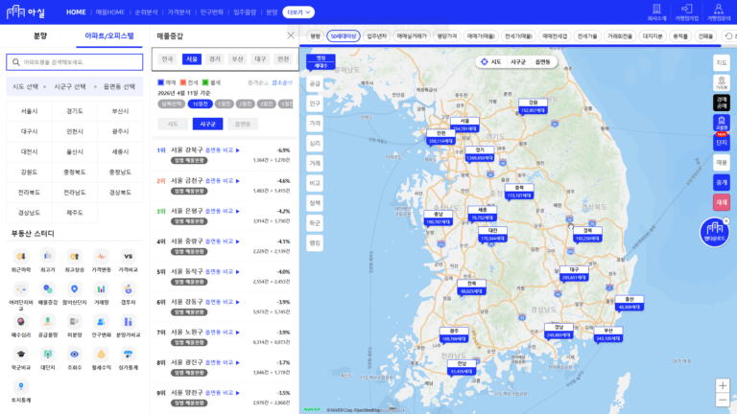The image size is (737, 414).
Task: Click the 회사소개 building icon
Action: tap(657, 11)
